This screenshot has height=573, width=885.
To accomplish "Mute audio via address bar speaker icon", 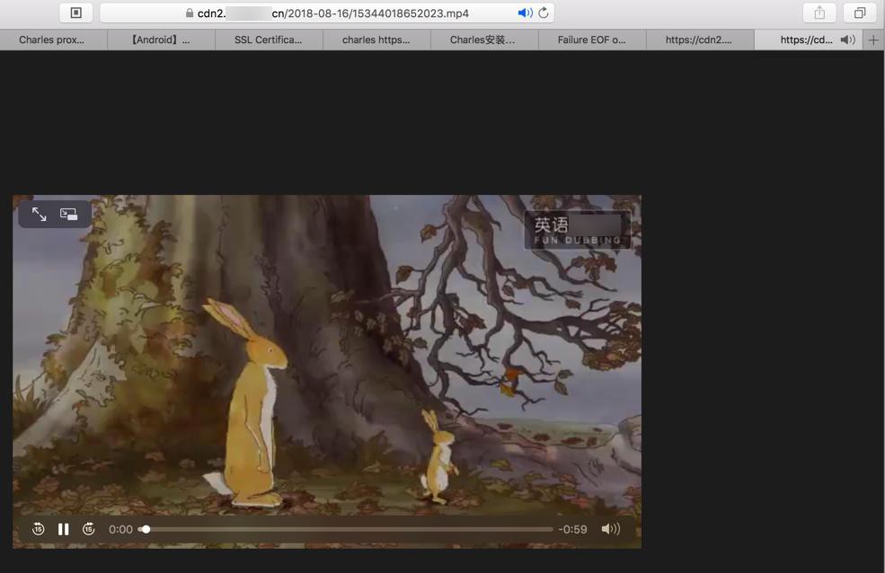I will click(525, 13).
